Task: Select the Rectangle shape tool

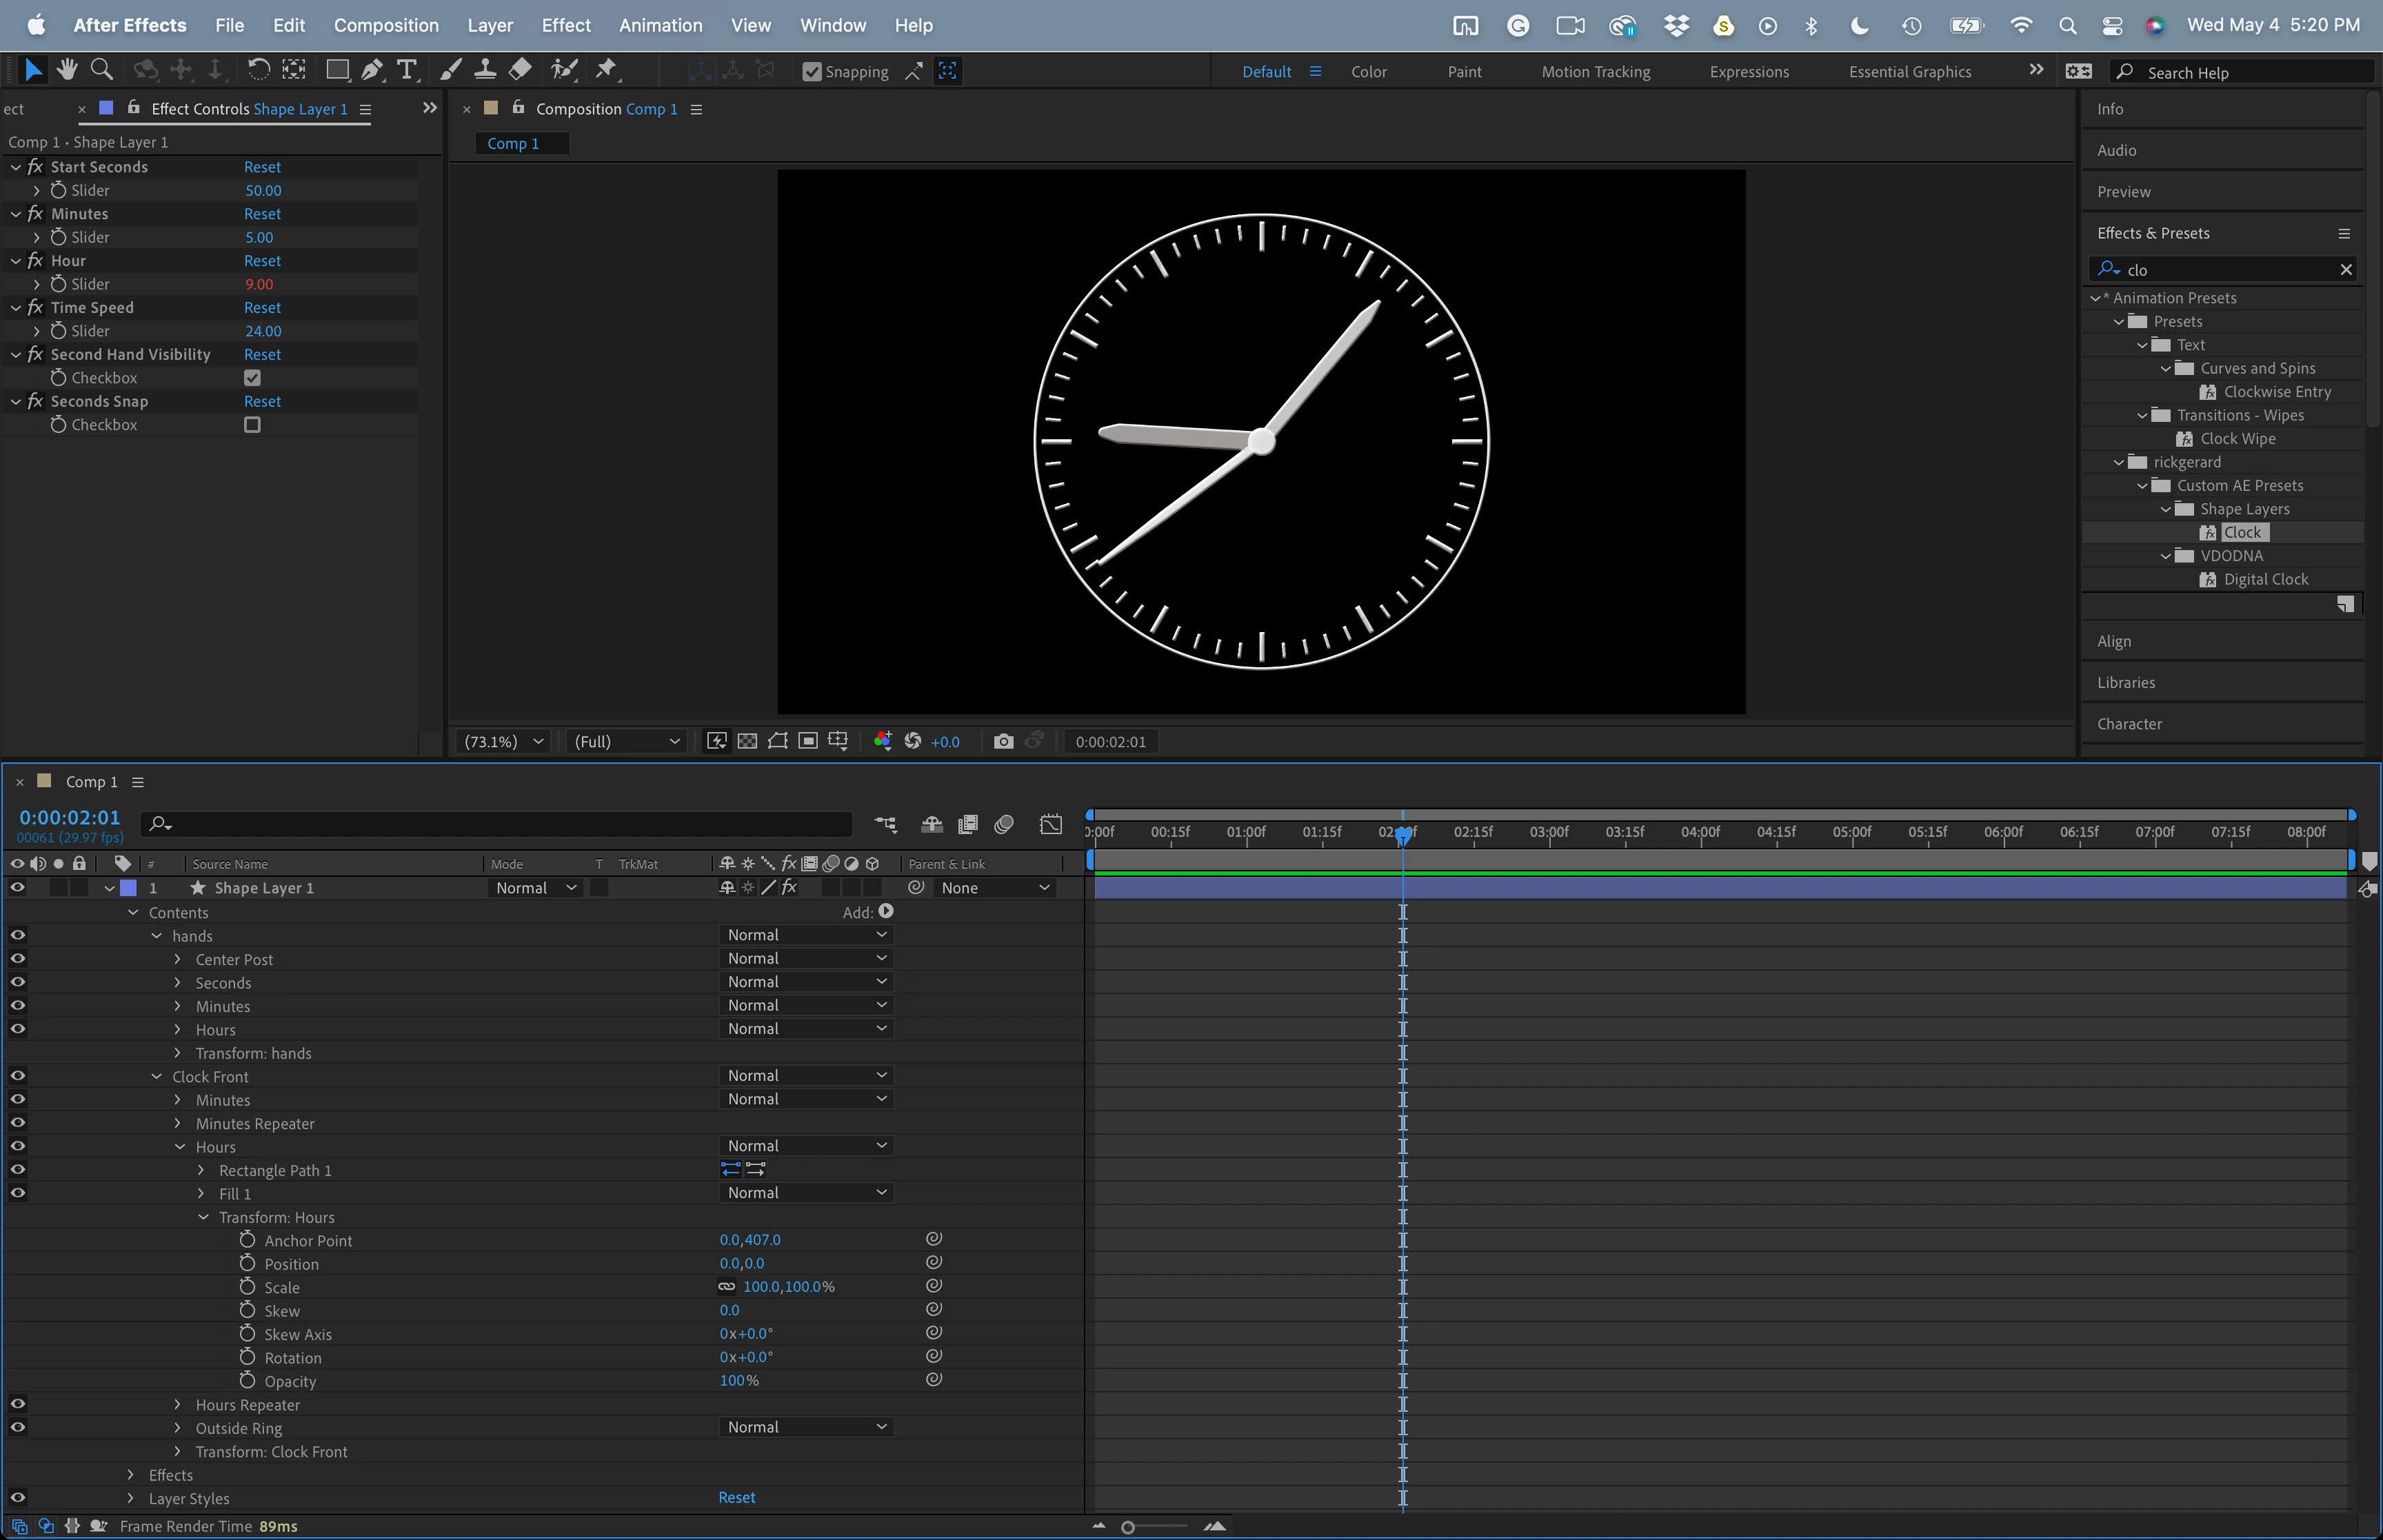Action: click(x=337, y=70)
